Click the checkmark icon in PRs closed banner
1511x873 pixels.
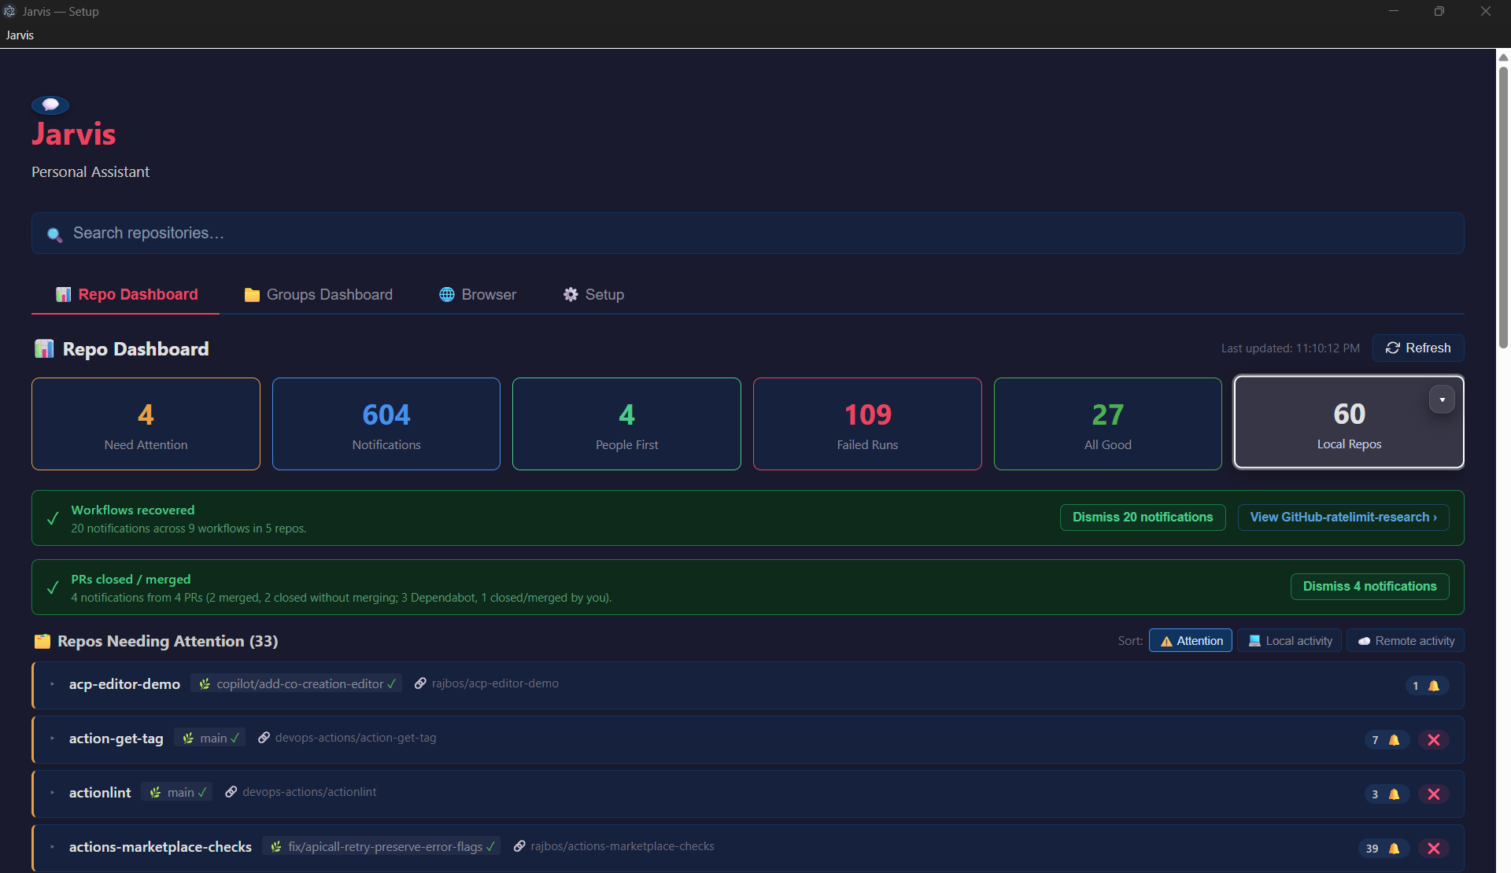tap(53, 588)
